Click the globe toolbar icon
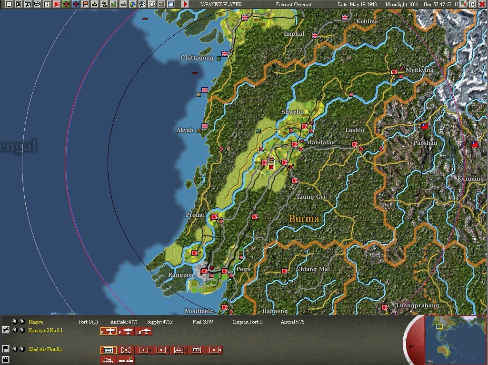 click(132, 4)
